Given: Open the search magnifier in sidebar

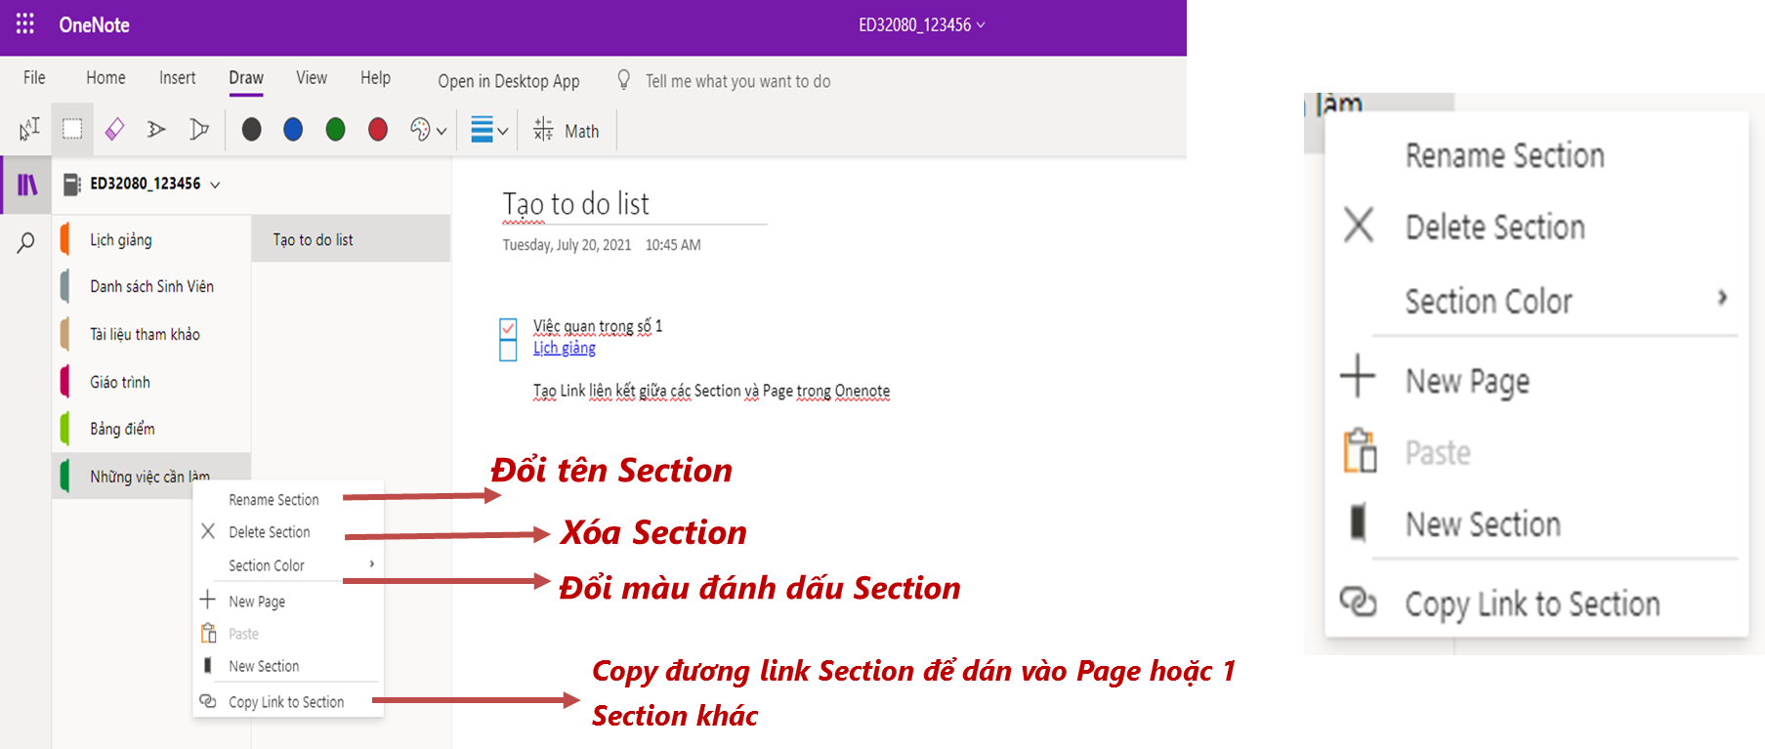Looking at the screenshot, I should (x=26, y=242).
